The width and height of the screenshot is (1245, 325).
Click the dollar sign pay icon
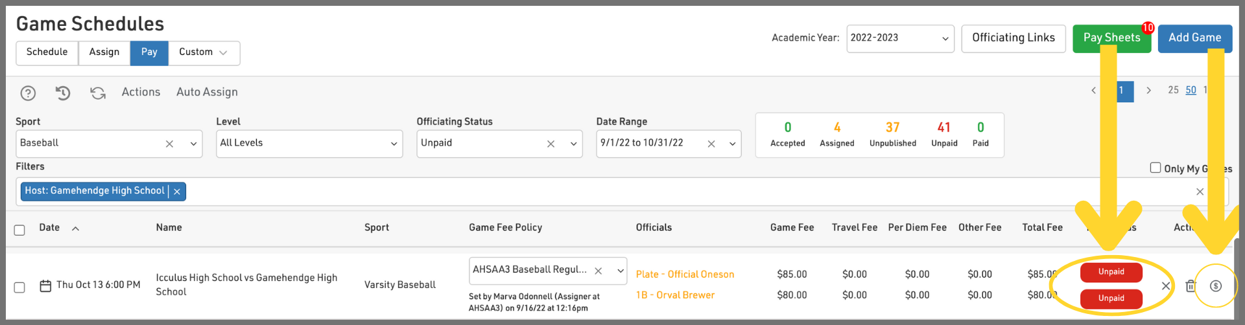tap(1216, 286)
